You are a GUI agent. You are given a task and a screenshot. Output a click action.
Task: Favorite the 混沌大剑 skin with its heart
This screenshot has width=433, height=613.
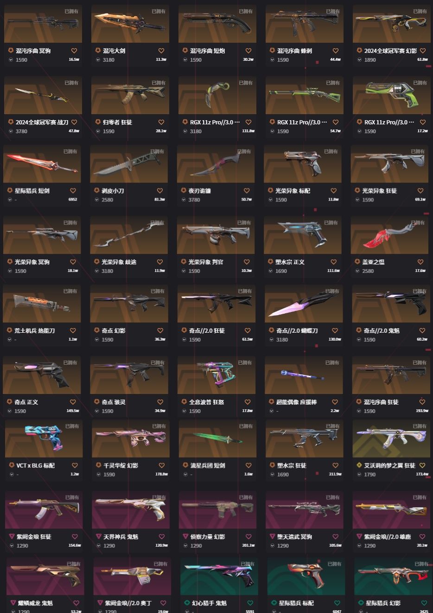click(161, 51)
